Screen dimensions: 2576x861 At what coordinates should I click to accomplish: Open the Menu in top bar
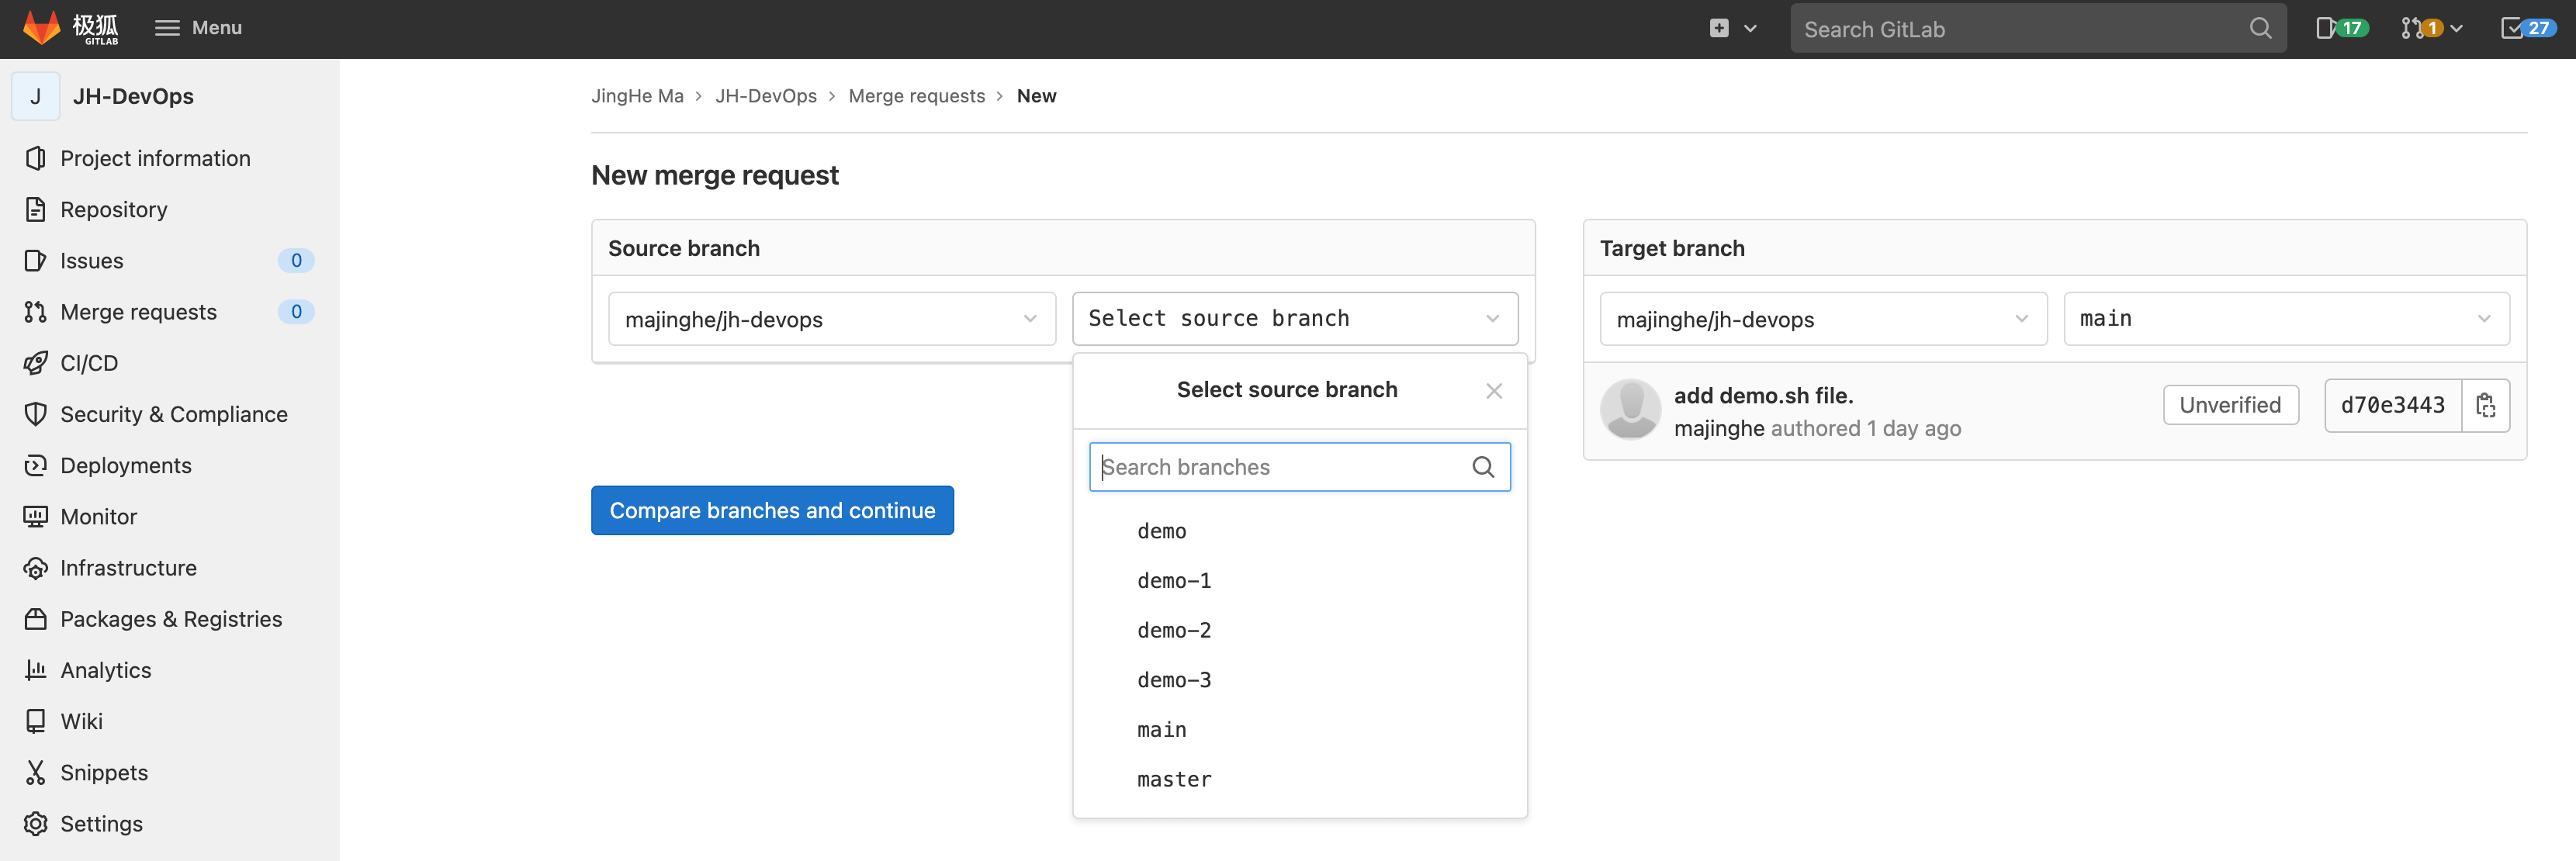(x=198, y=28)
